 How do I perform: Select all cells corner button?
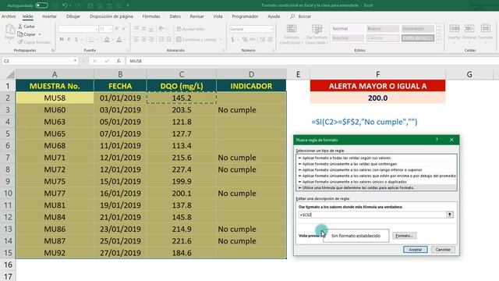coord(10,74)
